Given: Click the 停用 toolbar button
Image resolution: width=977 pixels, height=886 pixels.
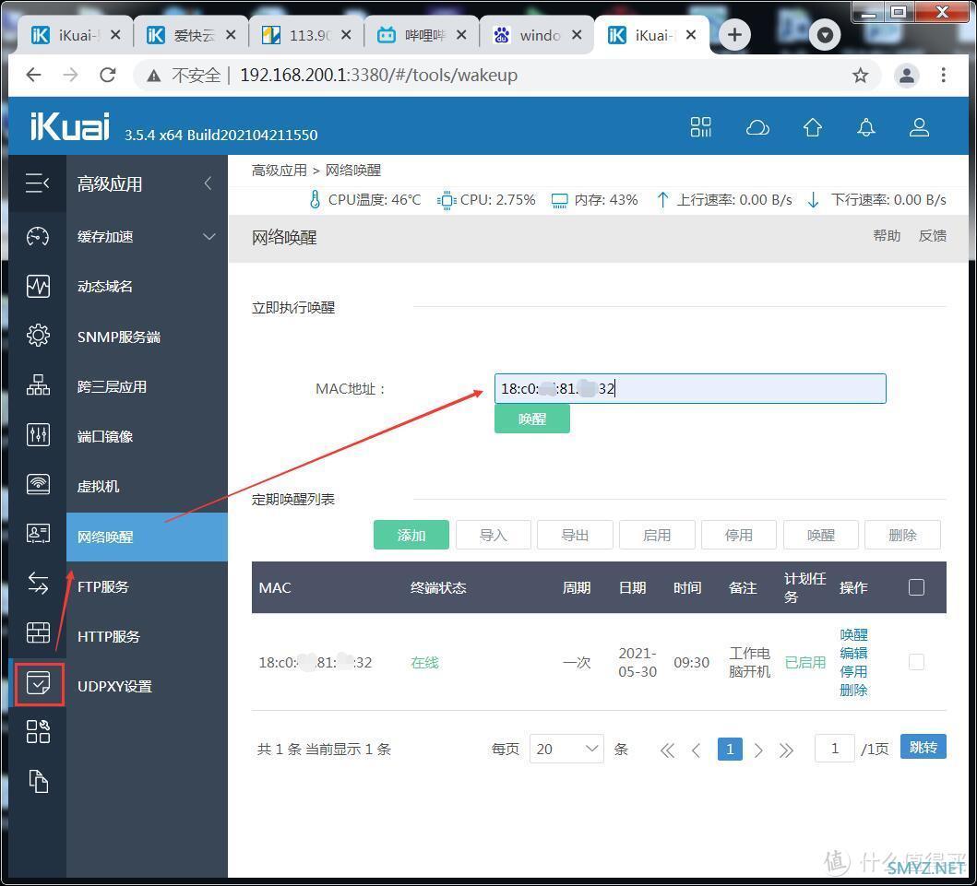Looking at the screenshot, I should [738, 535].
